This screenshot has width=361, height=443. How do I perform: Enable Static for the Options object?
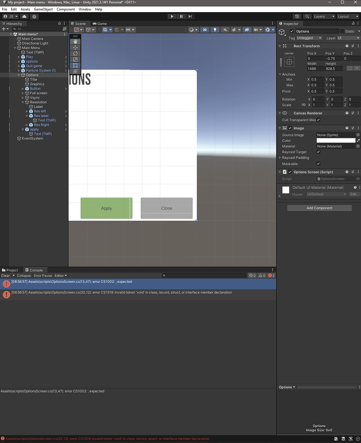[x=342, y=31]
